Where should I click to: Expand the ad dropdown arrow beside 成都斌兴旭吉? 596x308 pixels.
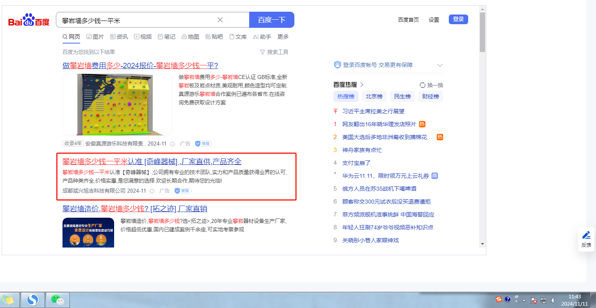tap(152, 191)
